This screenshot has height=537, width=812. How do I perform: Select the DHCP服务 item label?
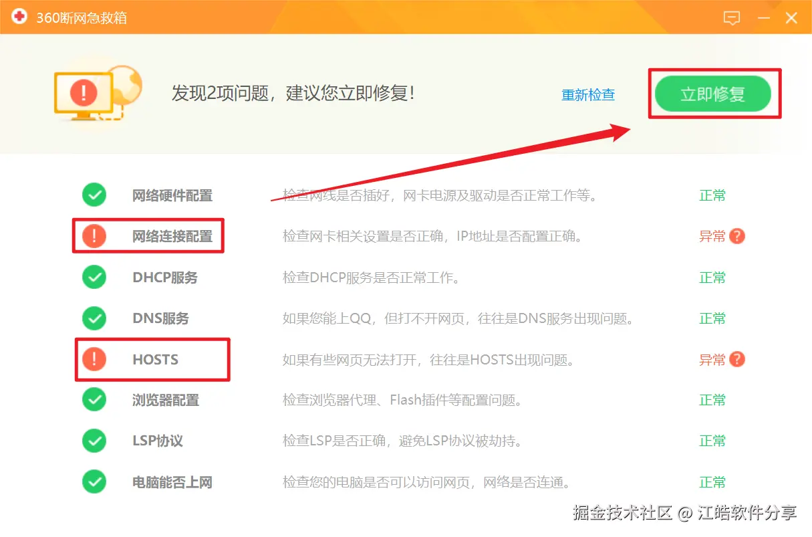(165, 278)
